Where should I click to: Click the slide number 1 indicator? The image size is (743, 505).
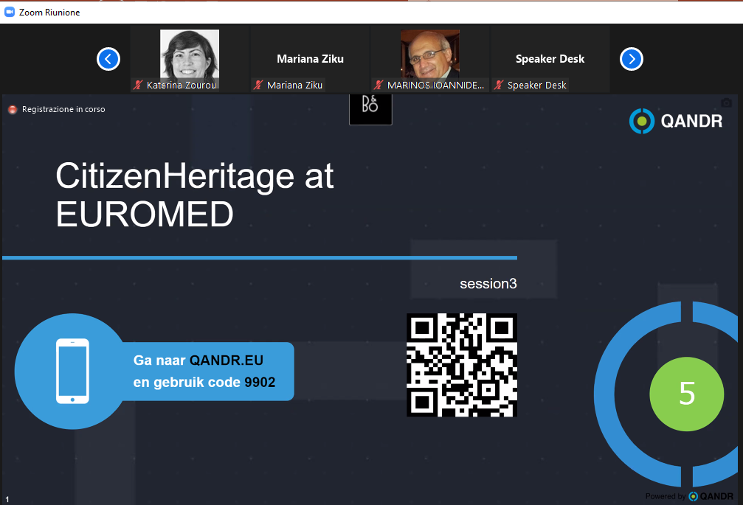[7, 499]
